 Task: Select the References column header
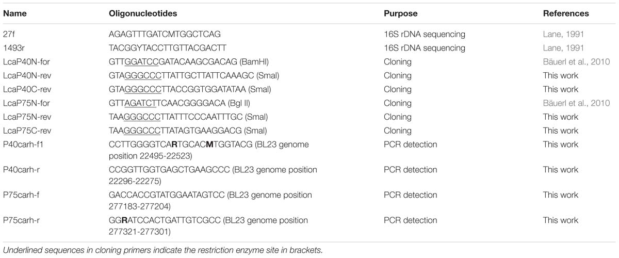tap(566, 14)
